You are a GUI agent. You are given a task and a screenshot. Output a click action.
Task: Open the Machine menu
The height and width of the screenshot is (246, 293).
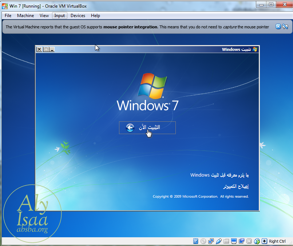click(x=25, y=16)
